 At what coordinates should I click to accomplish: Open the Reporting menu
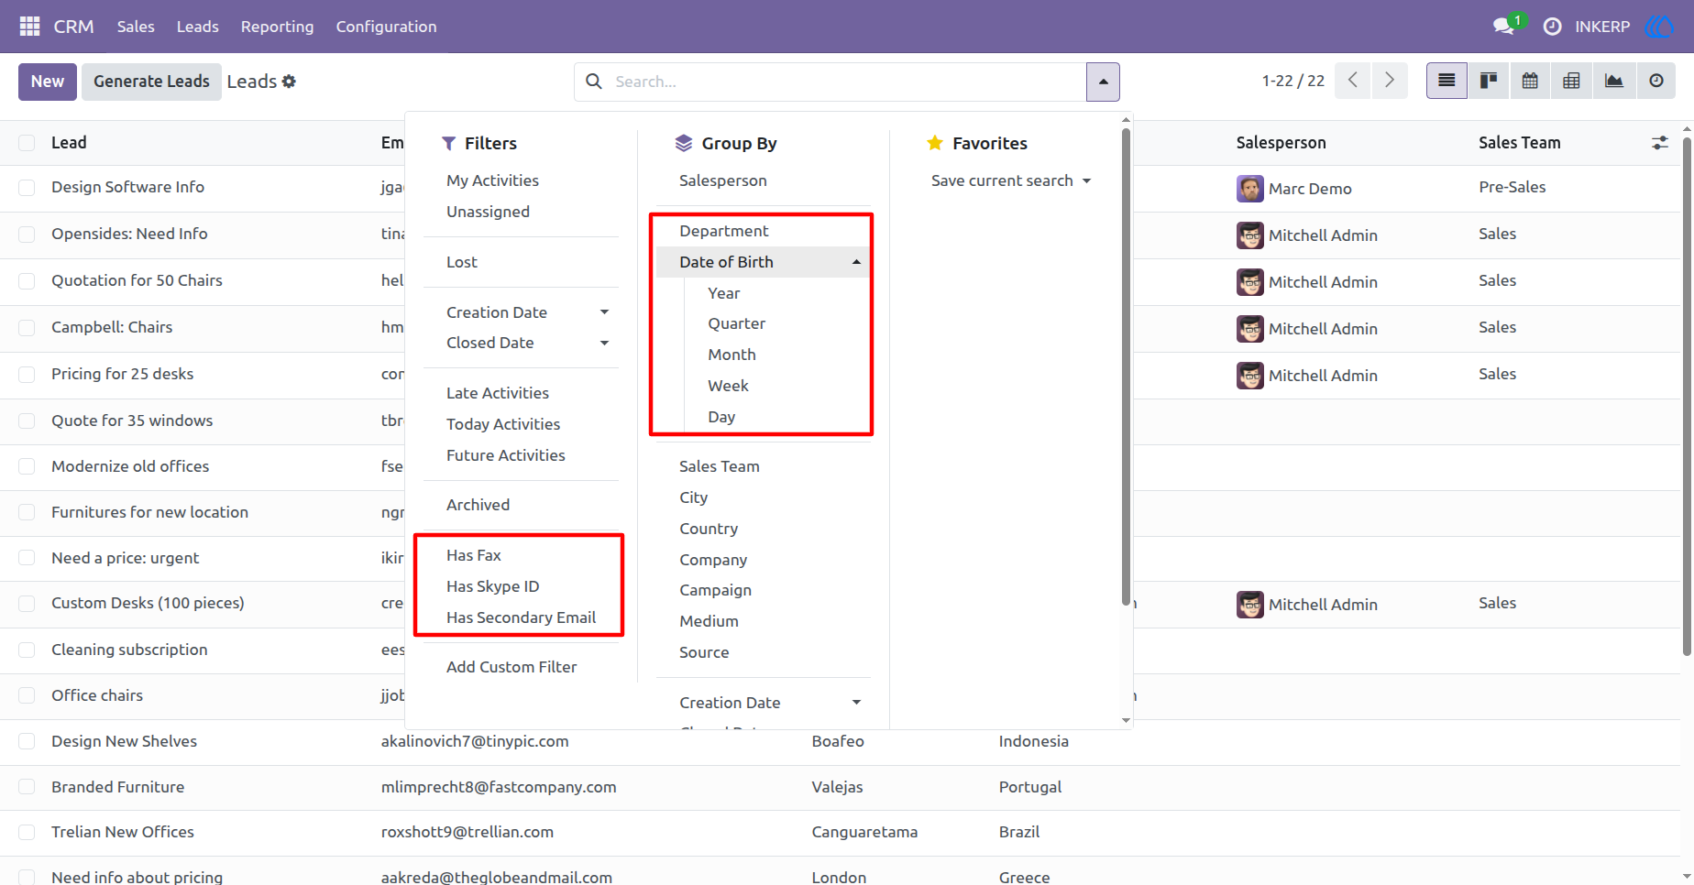(277, 27)
